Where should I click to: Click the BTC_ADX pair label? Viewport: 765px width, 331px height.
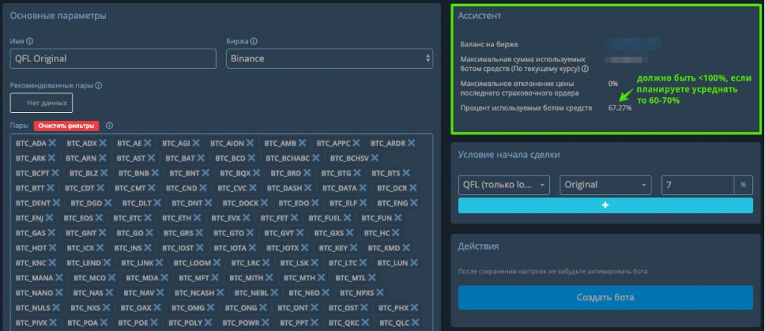point(81,143)
